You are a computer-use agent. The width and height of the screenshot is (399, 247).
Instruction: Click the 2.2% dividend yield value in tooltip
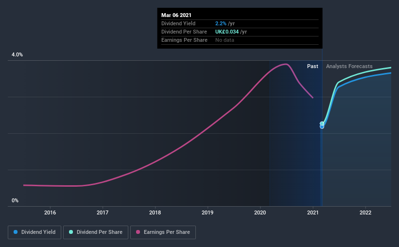point(221,23)
